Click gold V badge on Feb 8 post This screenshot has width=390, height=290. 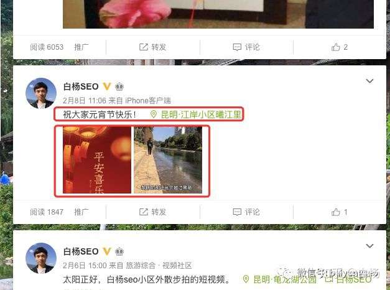pyautogui.click(x=107, y=87)
